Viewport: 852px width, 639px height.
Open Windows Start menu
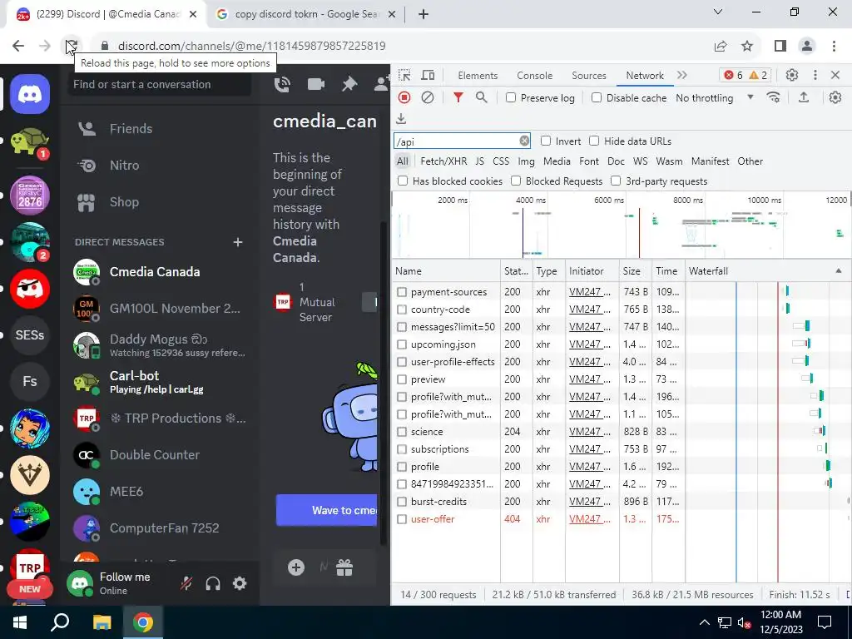coord(20,622)
